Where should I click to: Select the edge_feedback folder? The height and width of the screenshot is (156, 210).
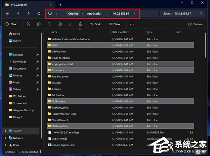pyautogui.click(x=120, y=58)
